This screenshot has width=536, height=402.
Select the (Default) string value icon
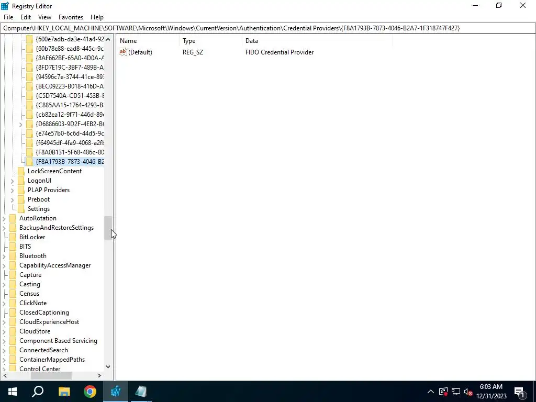click(x=122, y=52)
